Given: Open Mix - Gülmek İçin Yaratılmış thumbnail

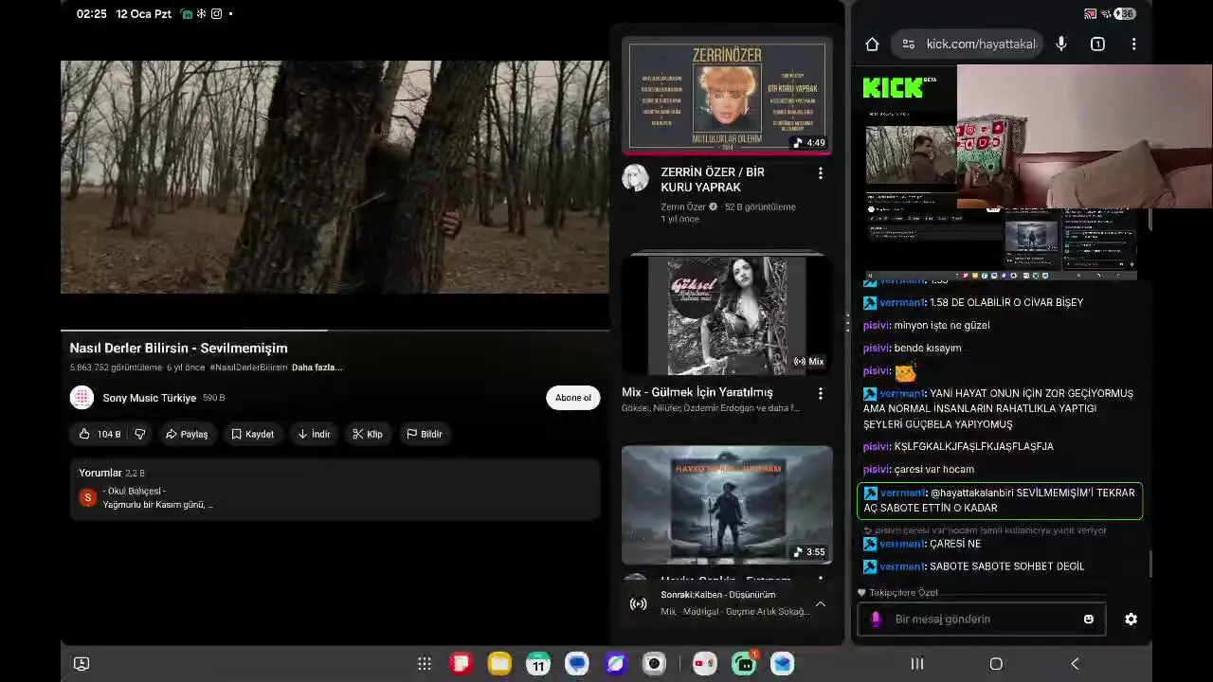Looking at the screenshot, I should point(727,314).
